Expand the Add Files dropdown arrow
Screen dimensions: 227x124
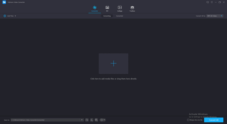[15, 16]
